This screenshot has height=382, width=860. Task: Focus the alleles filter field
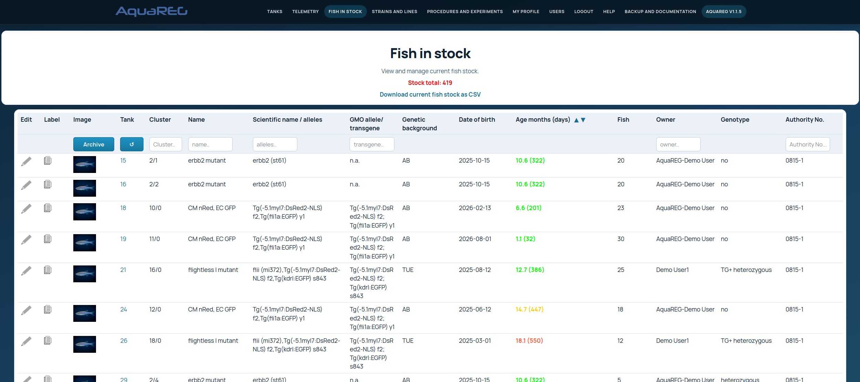(275, 144)
